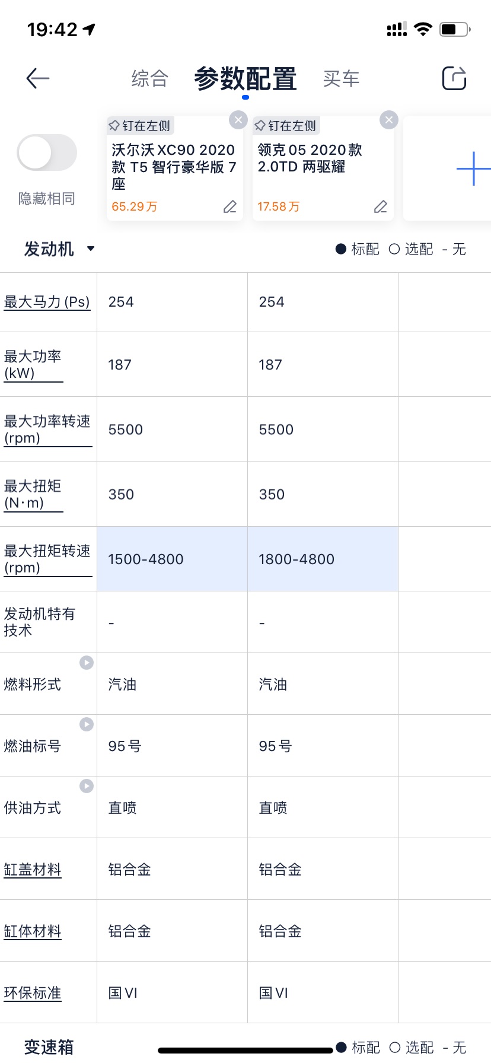
Task: Play the 燃料形式 explainer video icon
Action: 87,663
